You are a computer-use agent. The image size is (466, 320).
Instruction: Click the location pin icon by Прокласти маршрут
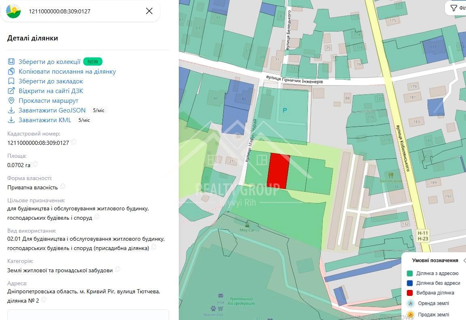tap(11, 100)
